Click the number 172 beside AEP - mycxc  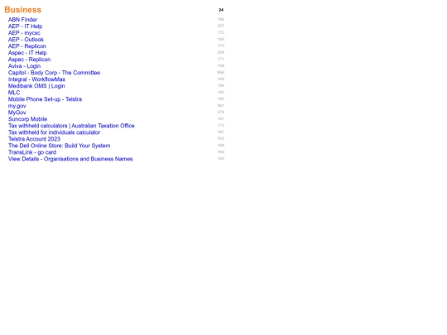tap(221, 32)
